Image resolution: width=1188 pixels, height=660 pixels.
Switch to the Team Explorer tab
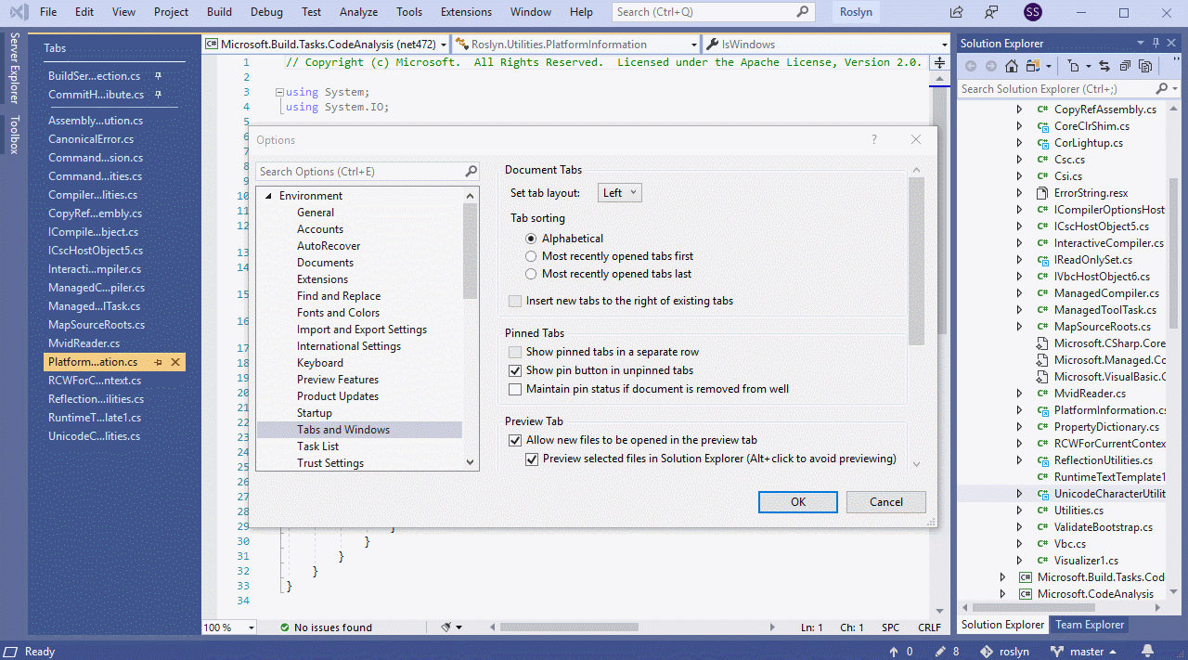pos(1090,625)
